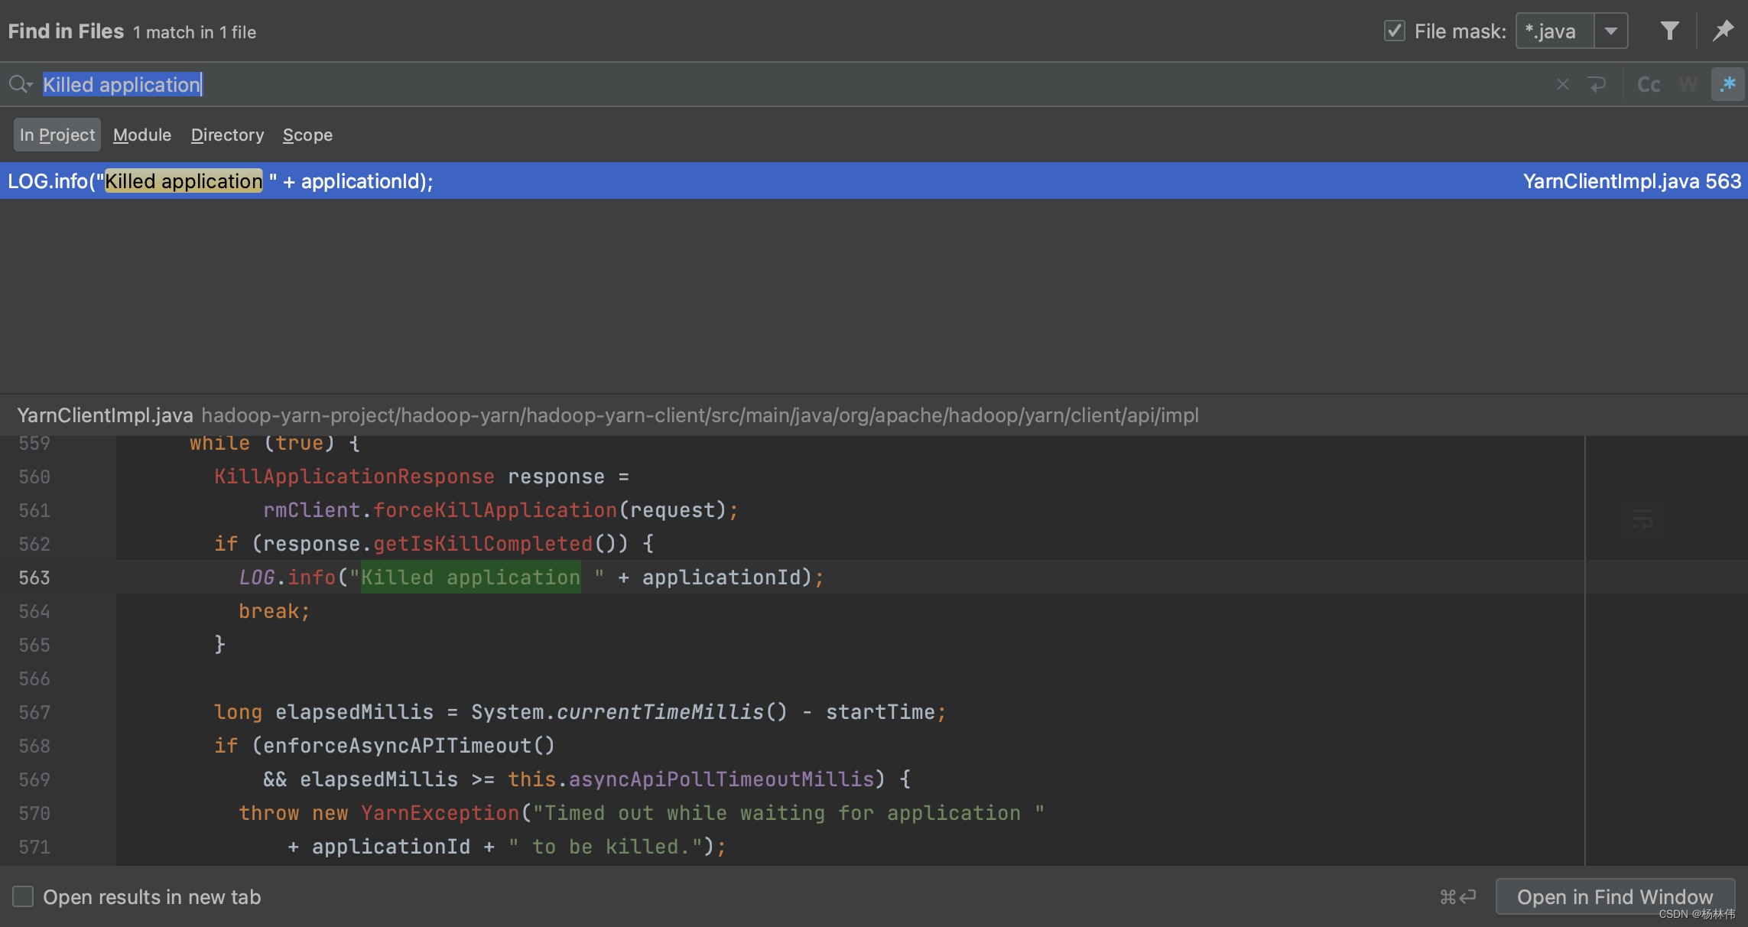1748x927 pixels.
Task: Expand the file mask dropdown arrow
Action: pos(1610,31)
